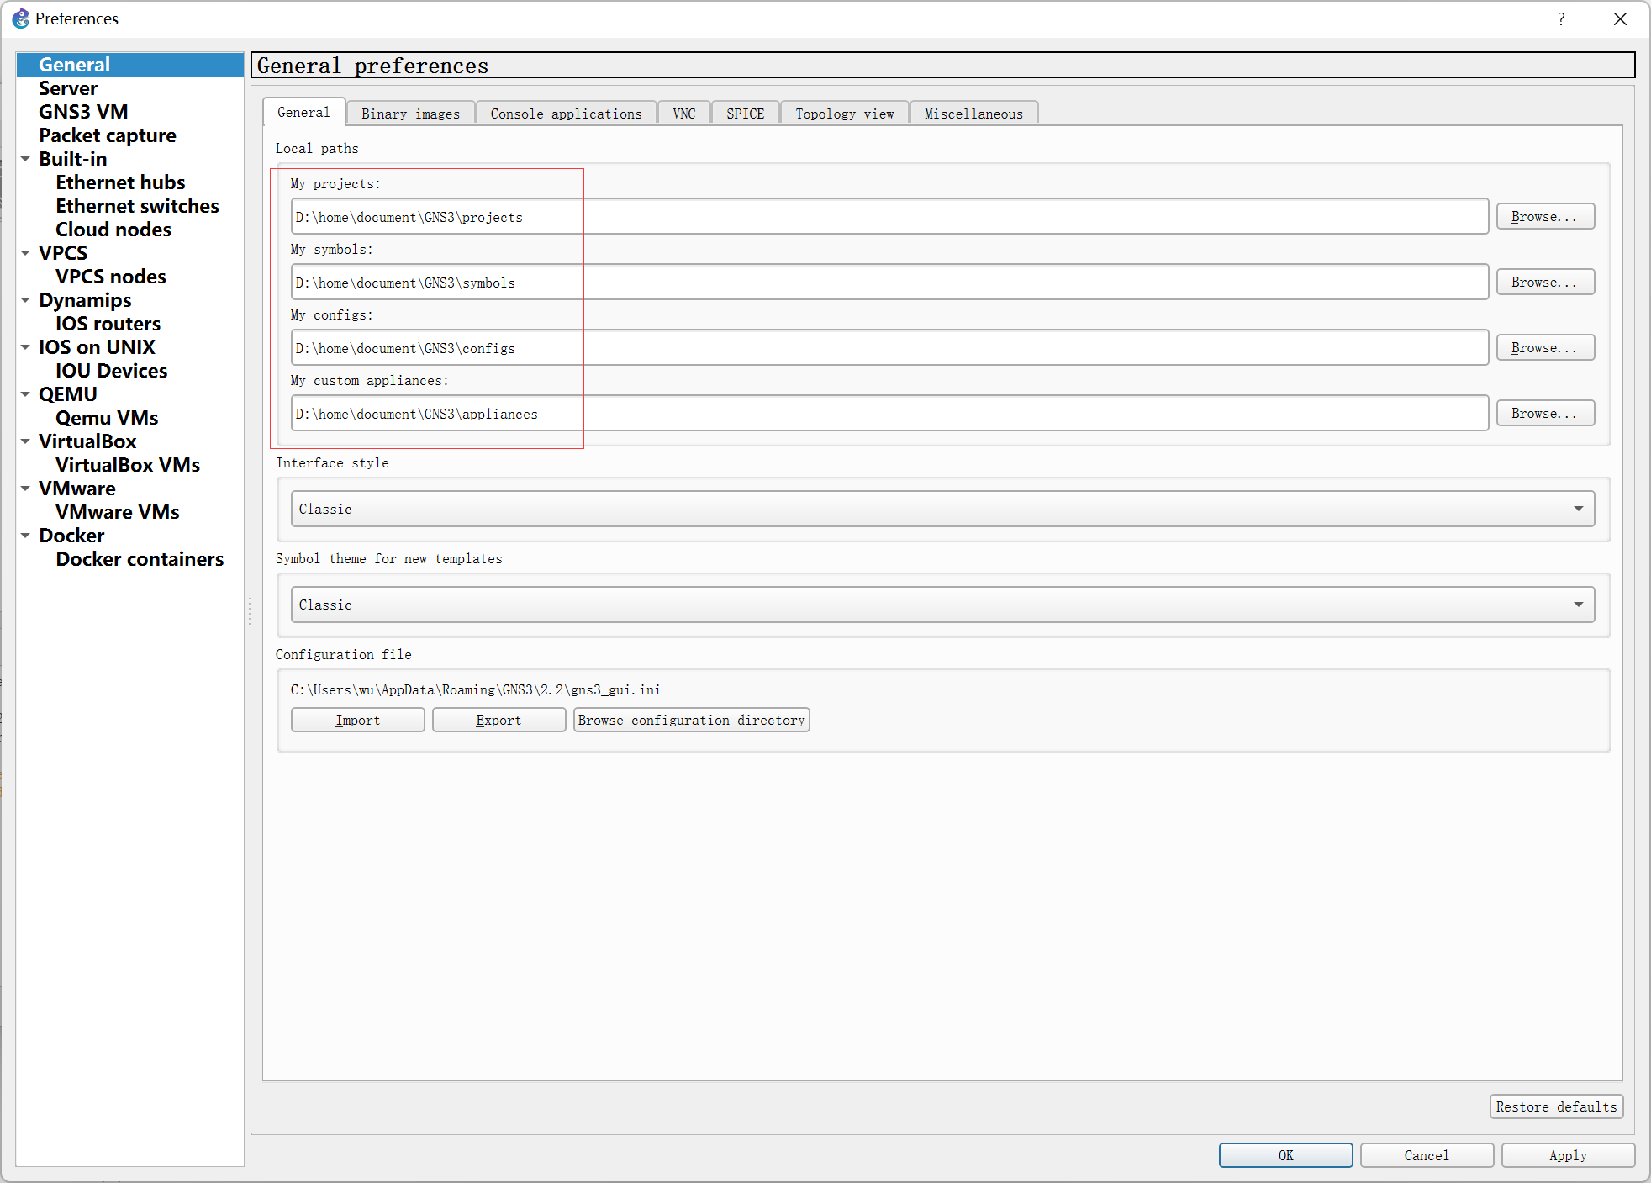Collapse the Dynamips tree section

click(25, 300)
